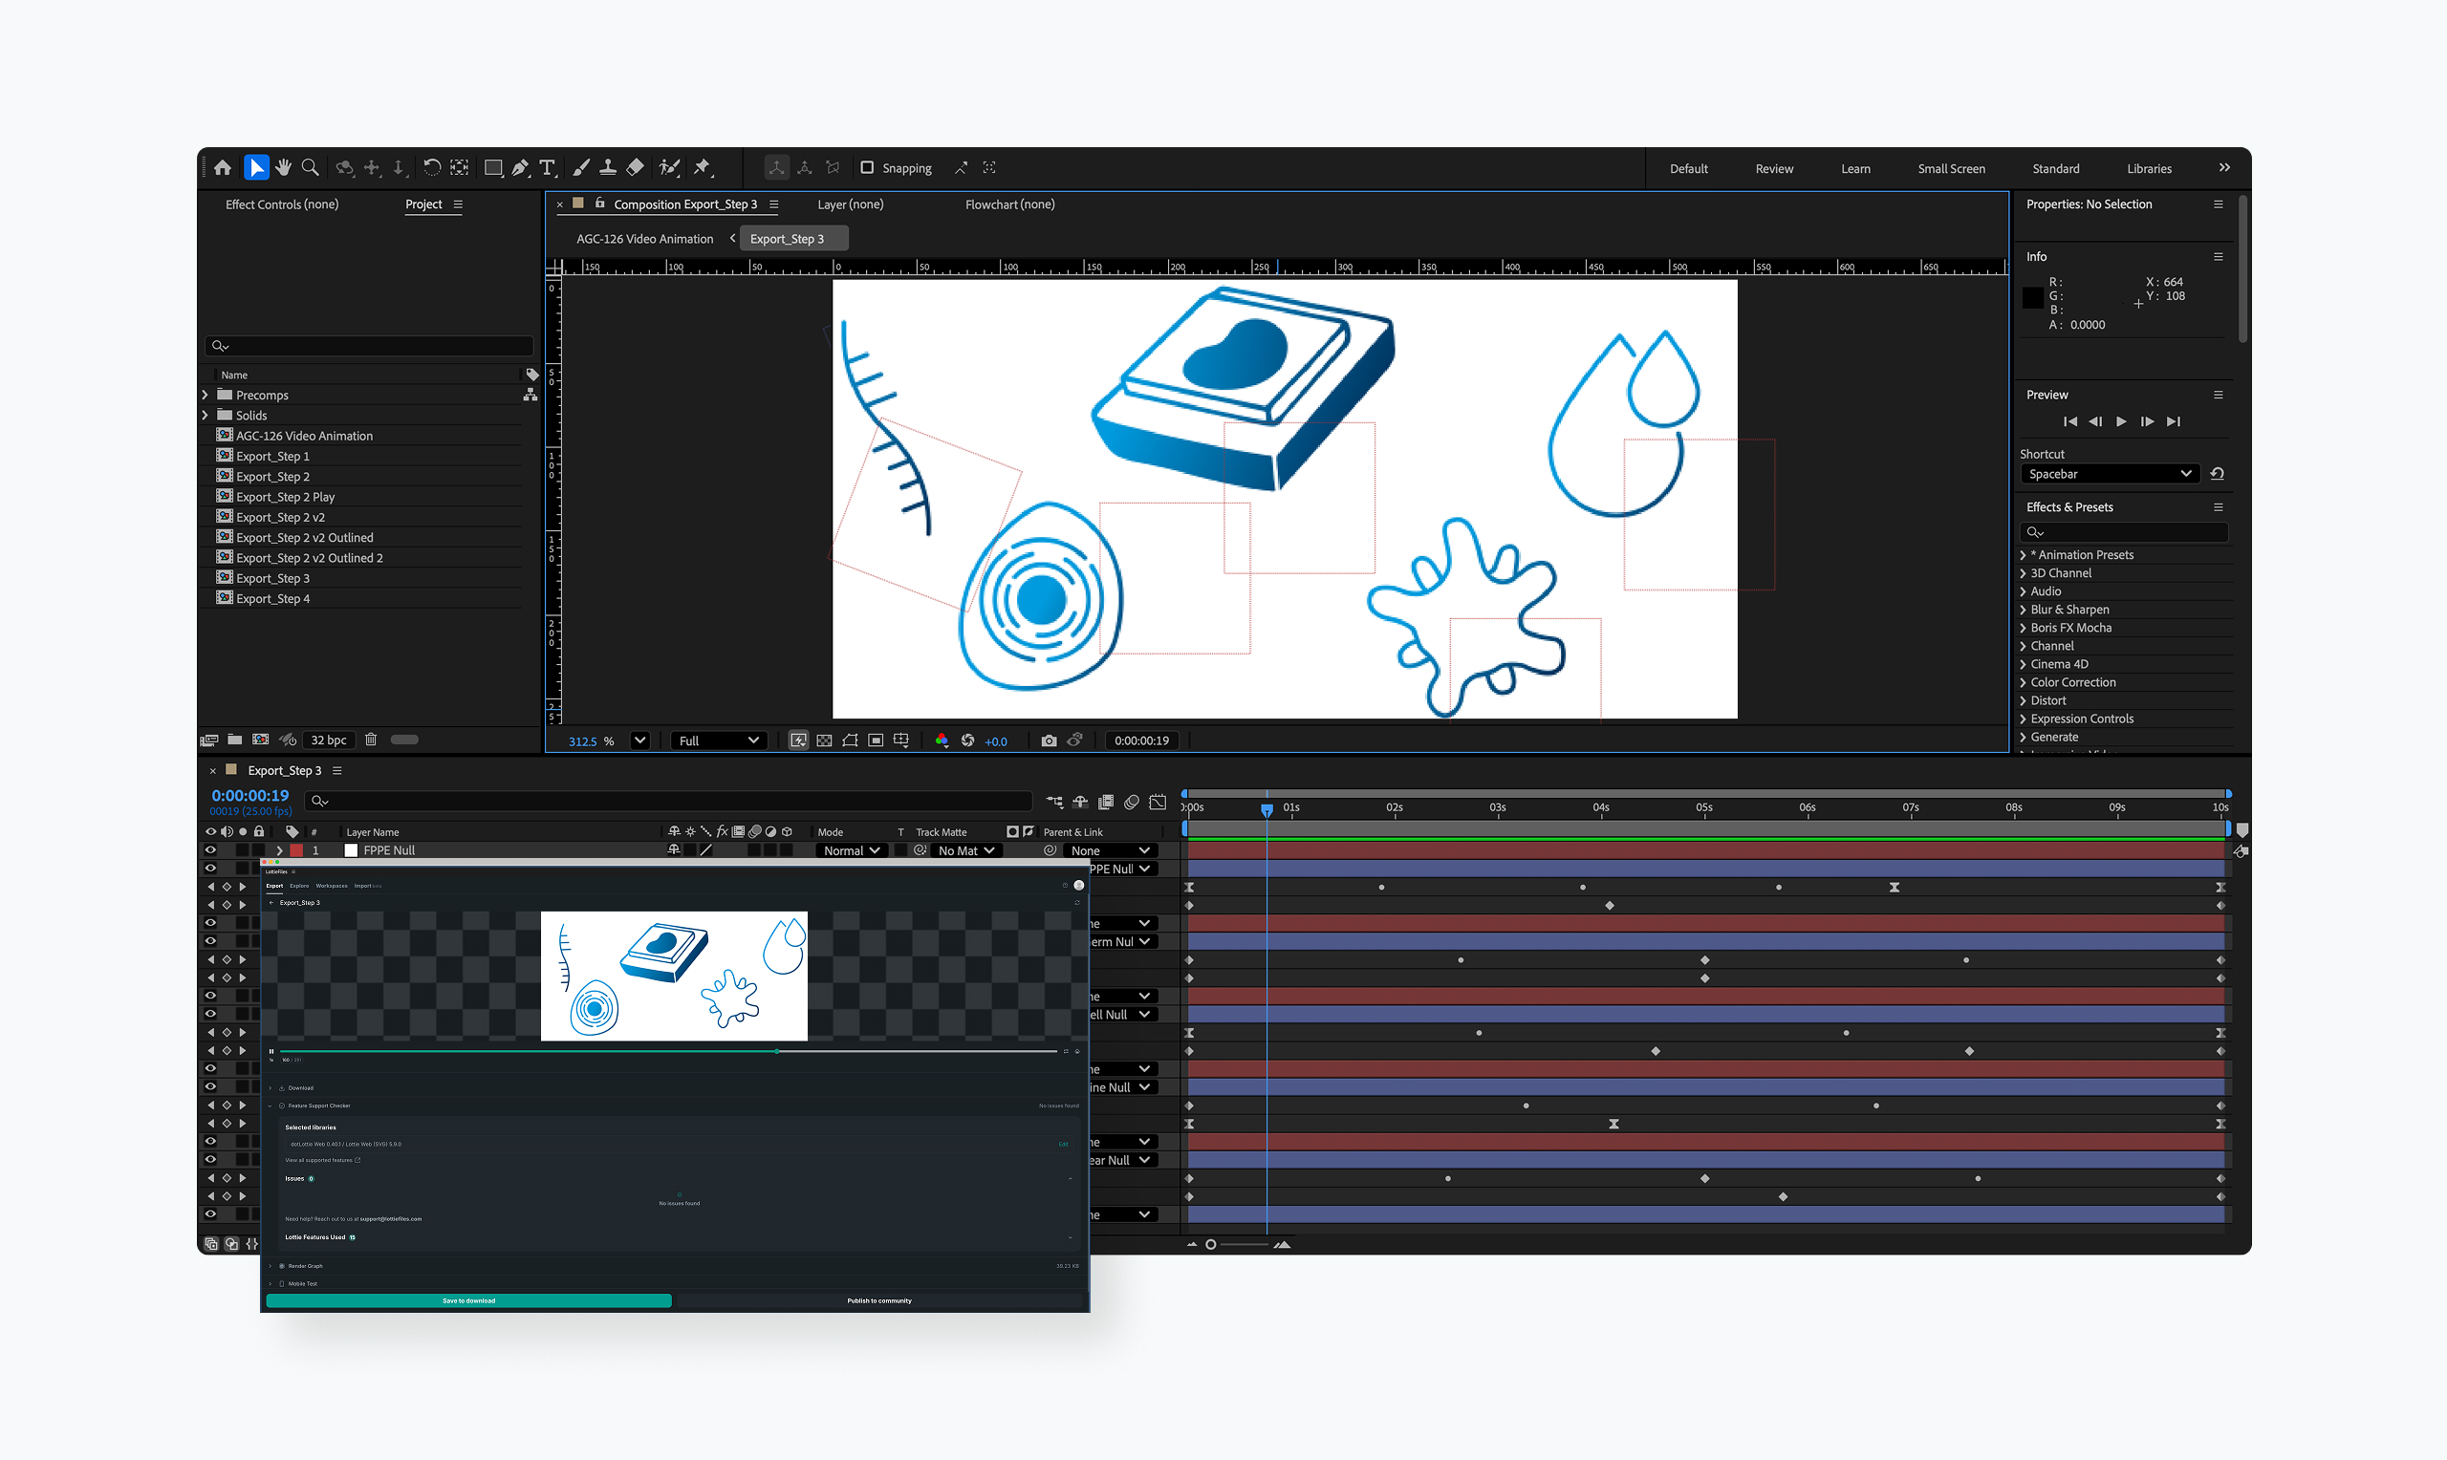
Task: Click the Effects & Presets search field
Action: tap(2125, 532)
